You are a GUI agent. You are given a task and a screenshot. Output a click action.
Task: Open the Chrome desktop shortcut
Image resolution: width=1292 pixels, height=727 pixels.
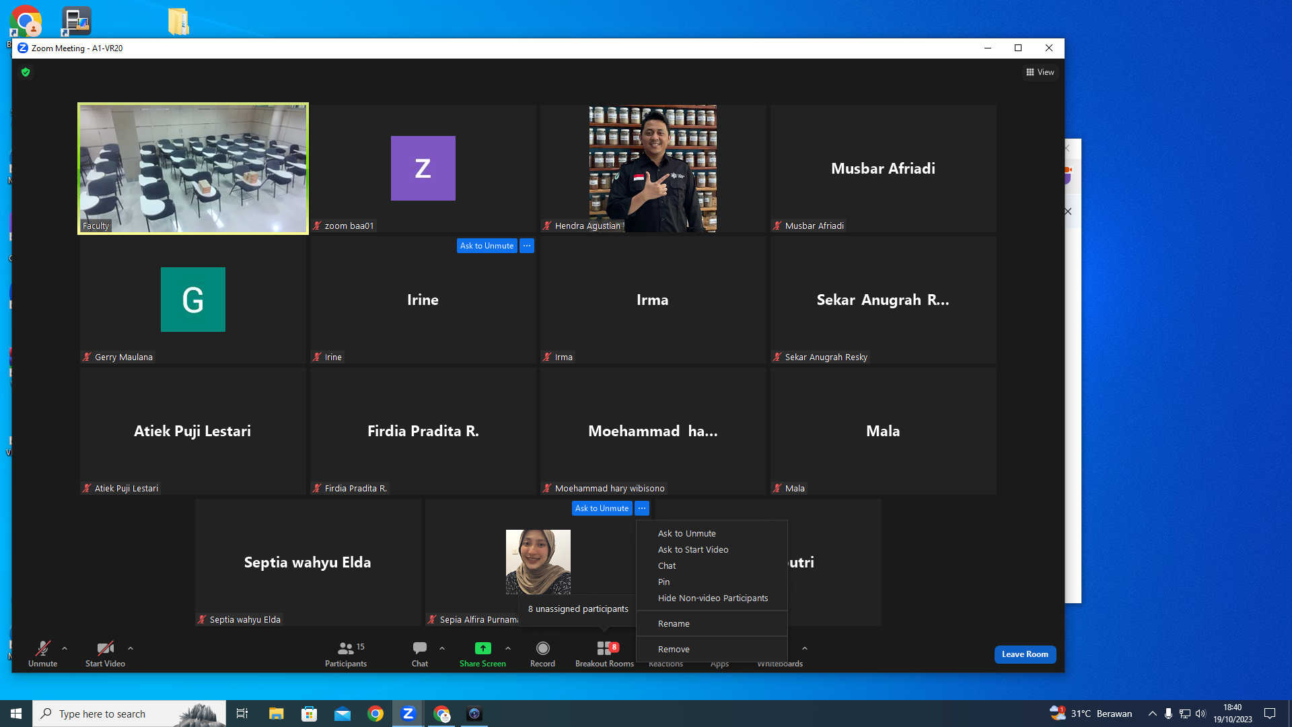click(x=26, y=22)
